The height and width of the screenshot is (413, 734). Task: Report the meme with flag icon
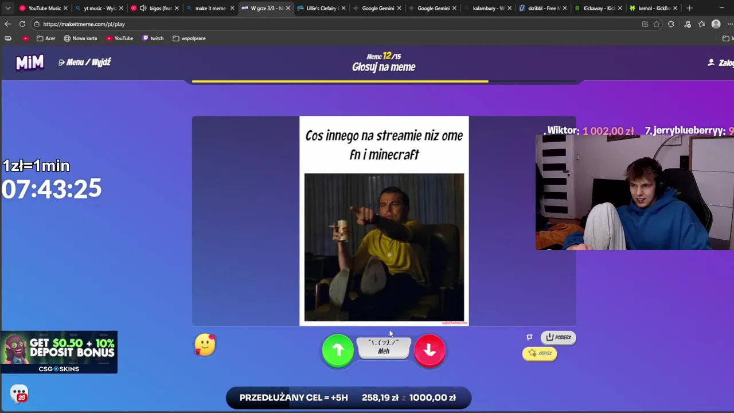click(529, 337)
